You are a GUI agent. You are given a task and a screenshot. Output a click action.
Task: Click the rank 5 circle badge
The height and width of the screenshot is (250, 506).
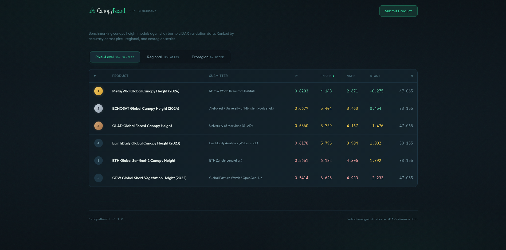[99, 161]
